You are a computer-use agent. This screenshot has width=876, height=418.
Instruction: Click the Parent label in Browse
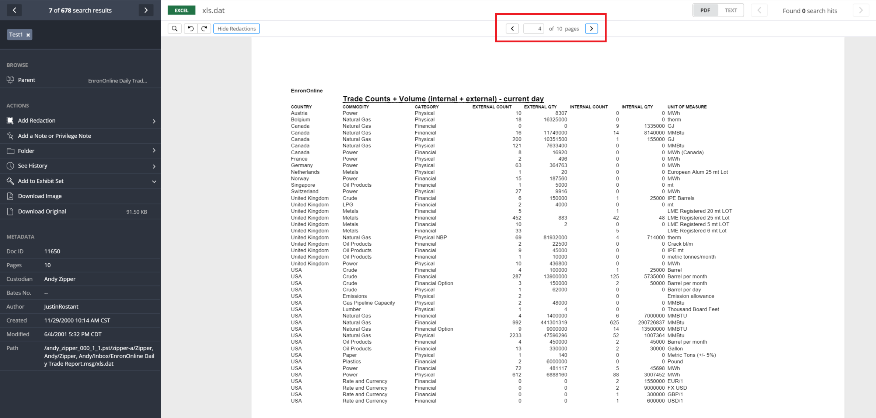[x=27, y=80]
